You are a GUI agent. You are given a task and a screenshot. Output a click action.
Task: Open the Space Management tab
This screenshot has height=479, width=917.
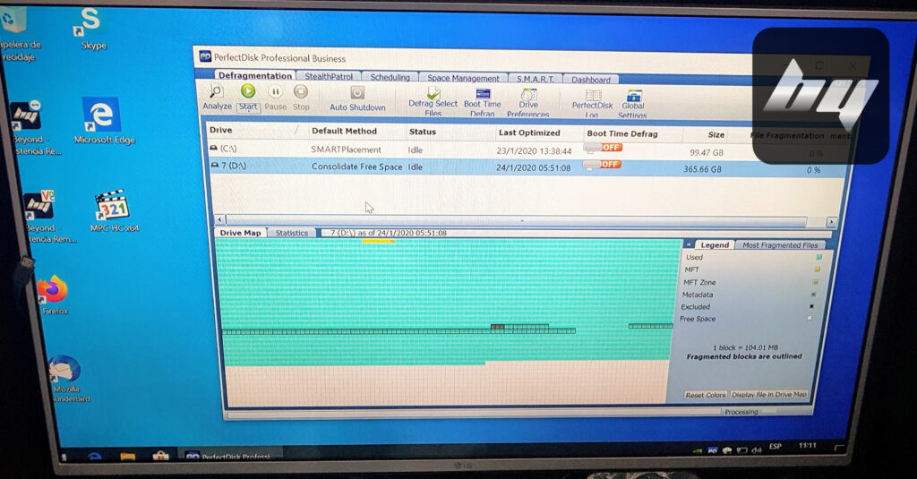click(463, 78)
